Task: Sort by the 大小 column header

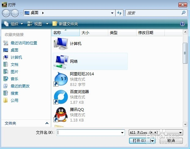Action: pyautogui.click(x=94, y=32)
